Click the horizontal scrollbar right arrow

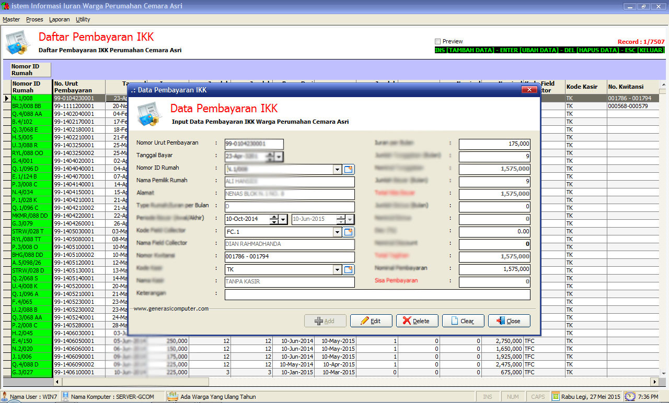point(654,382)
